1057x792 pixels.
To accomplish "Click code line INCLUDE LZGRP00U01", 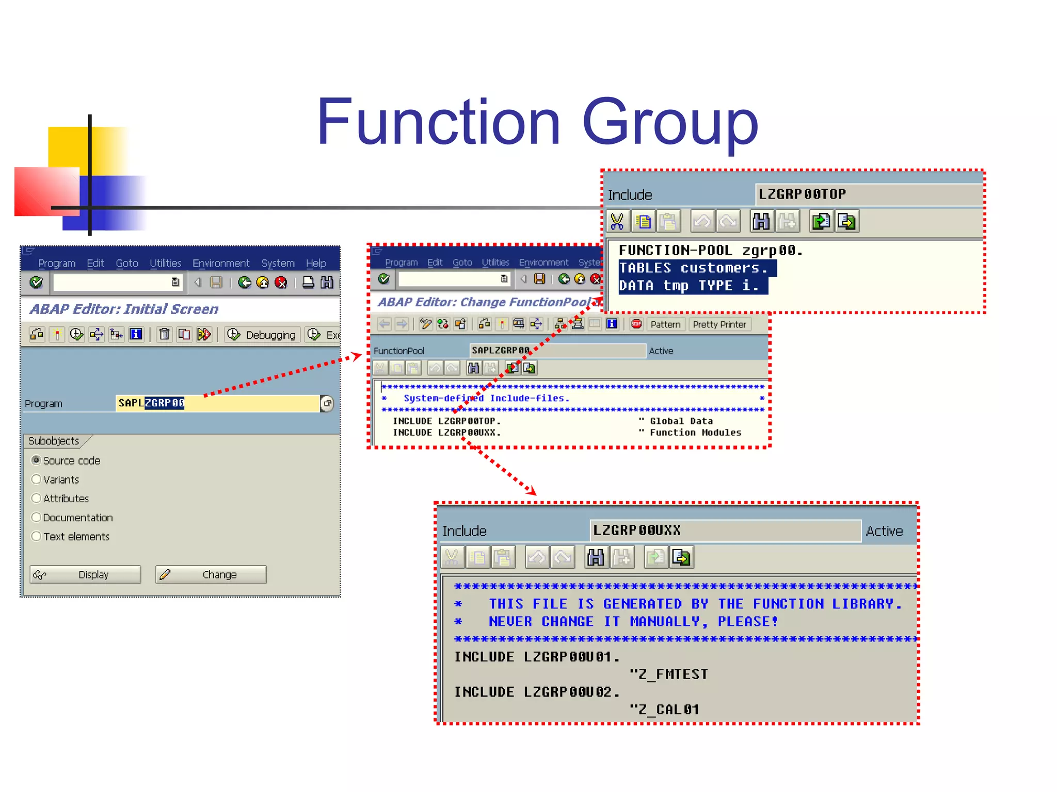I will (537, 657).
